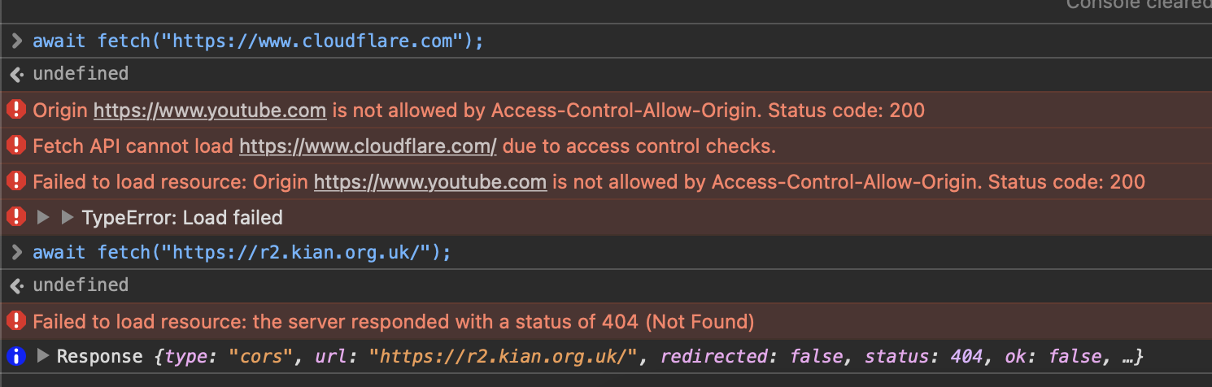This screenshot has height=387, width=1212.
Task: Expand the Response object disclosure triangle
Action: click(x=43, y=356)
